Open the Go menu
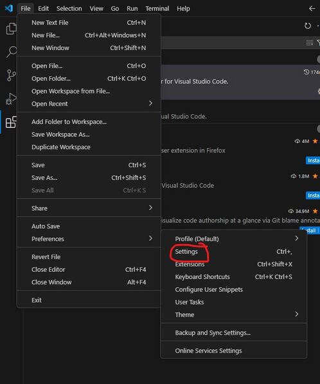 115,8
